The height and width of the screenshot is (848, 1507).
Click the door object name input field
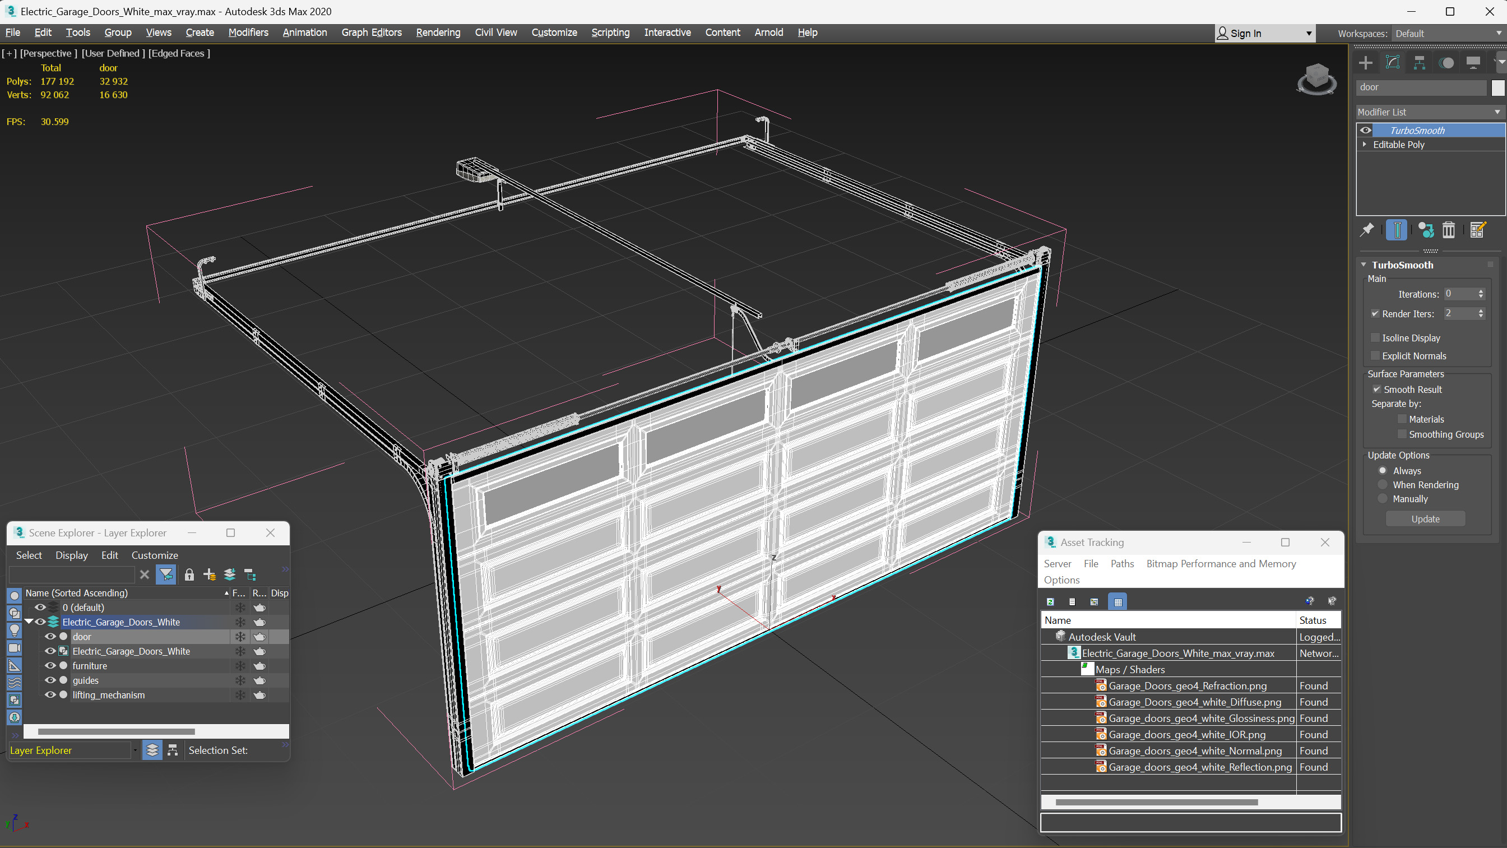pos(1422,87)
